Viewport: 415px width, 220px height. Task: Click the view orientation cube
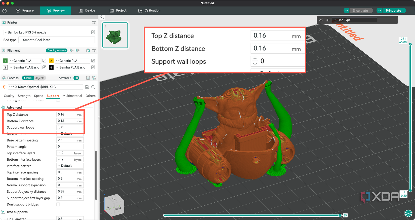(114, 205)
